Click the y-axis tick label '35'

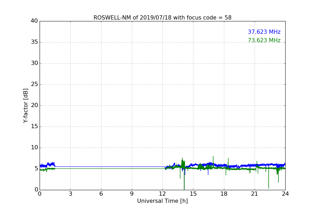pos(34,42)
